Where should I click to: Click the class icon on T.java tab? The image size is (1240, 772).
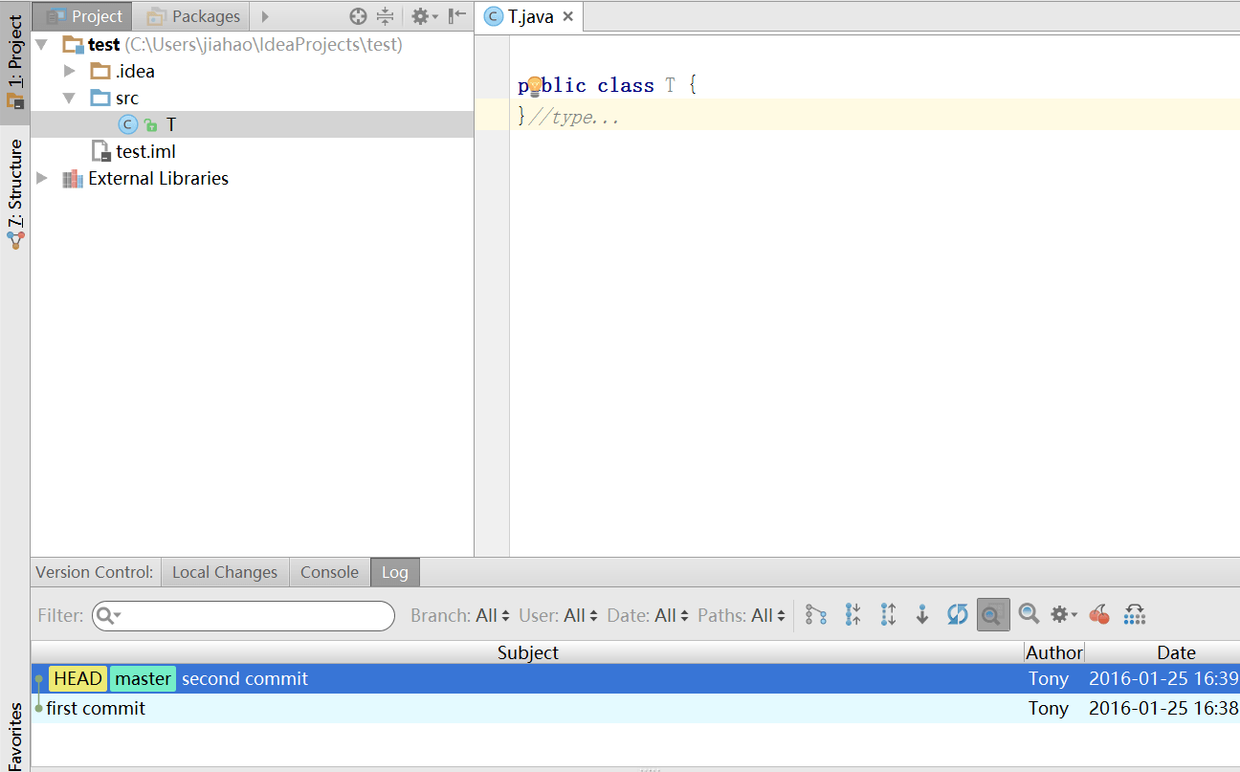(493, 16)
